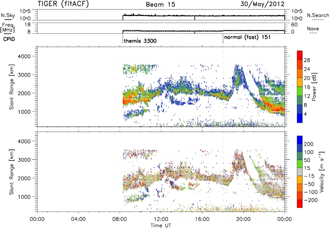The width and height of the screenshot is (329, 228).
Task: Click the "16:00" time axis tick label
Action: 202,219
